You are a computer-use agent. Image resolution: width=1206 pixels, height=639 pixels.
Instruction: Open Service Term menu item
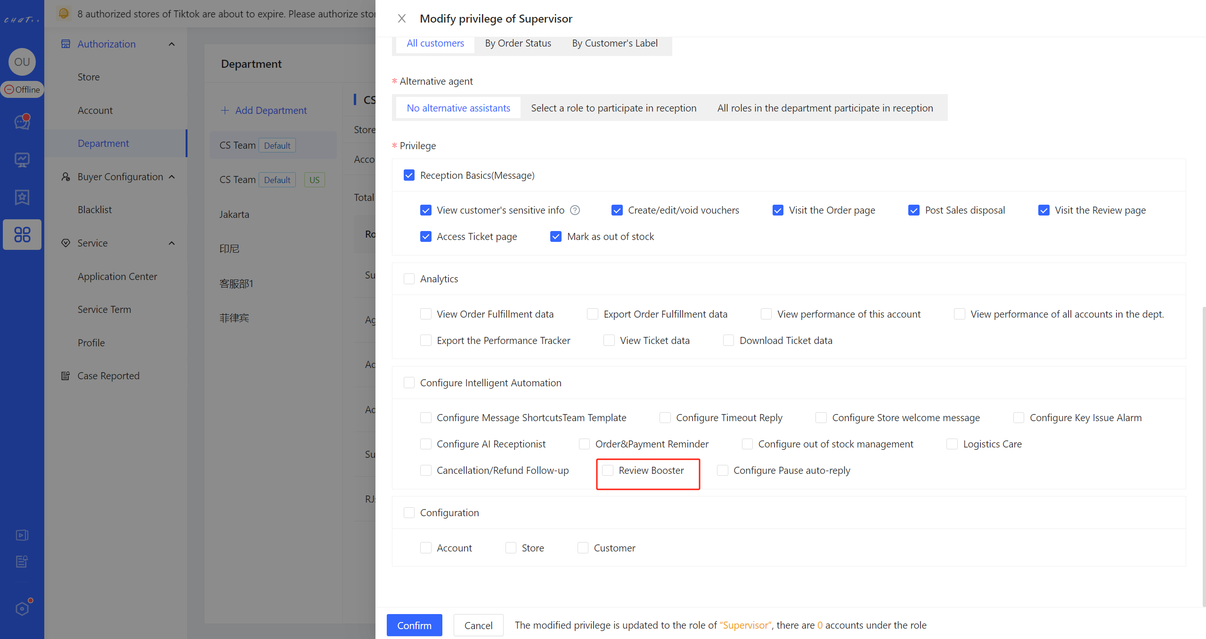[x=104, y=309]
